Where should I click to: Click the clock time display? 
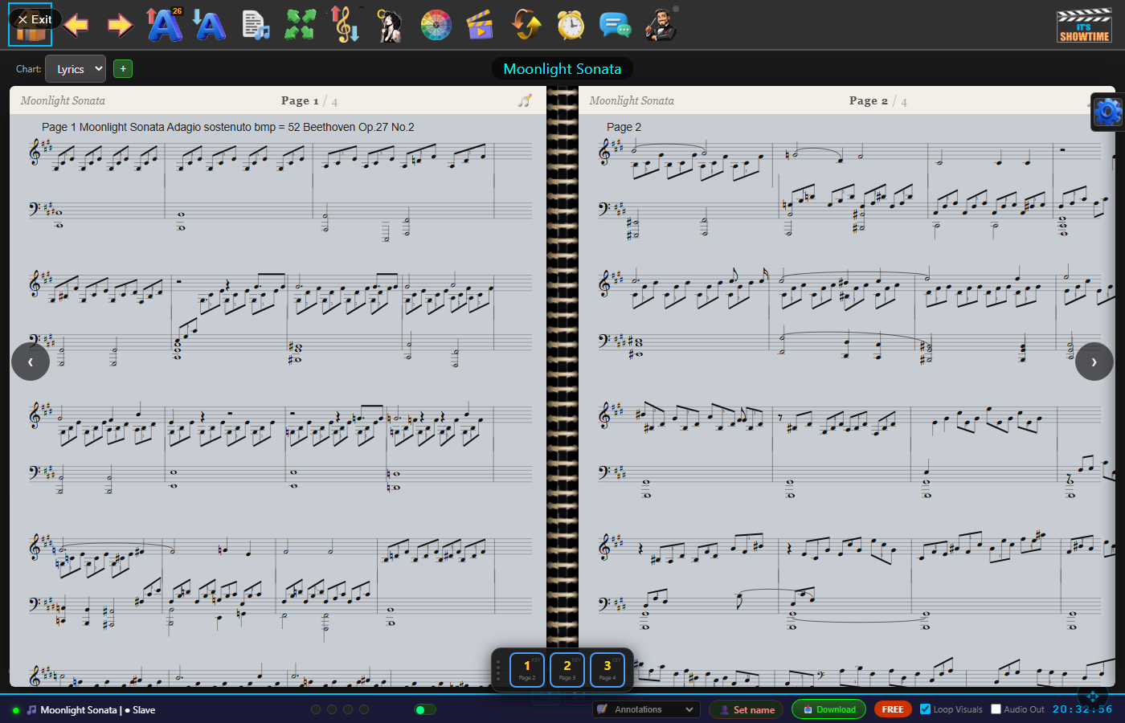[x=1082, y=709]
